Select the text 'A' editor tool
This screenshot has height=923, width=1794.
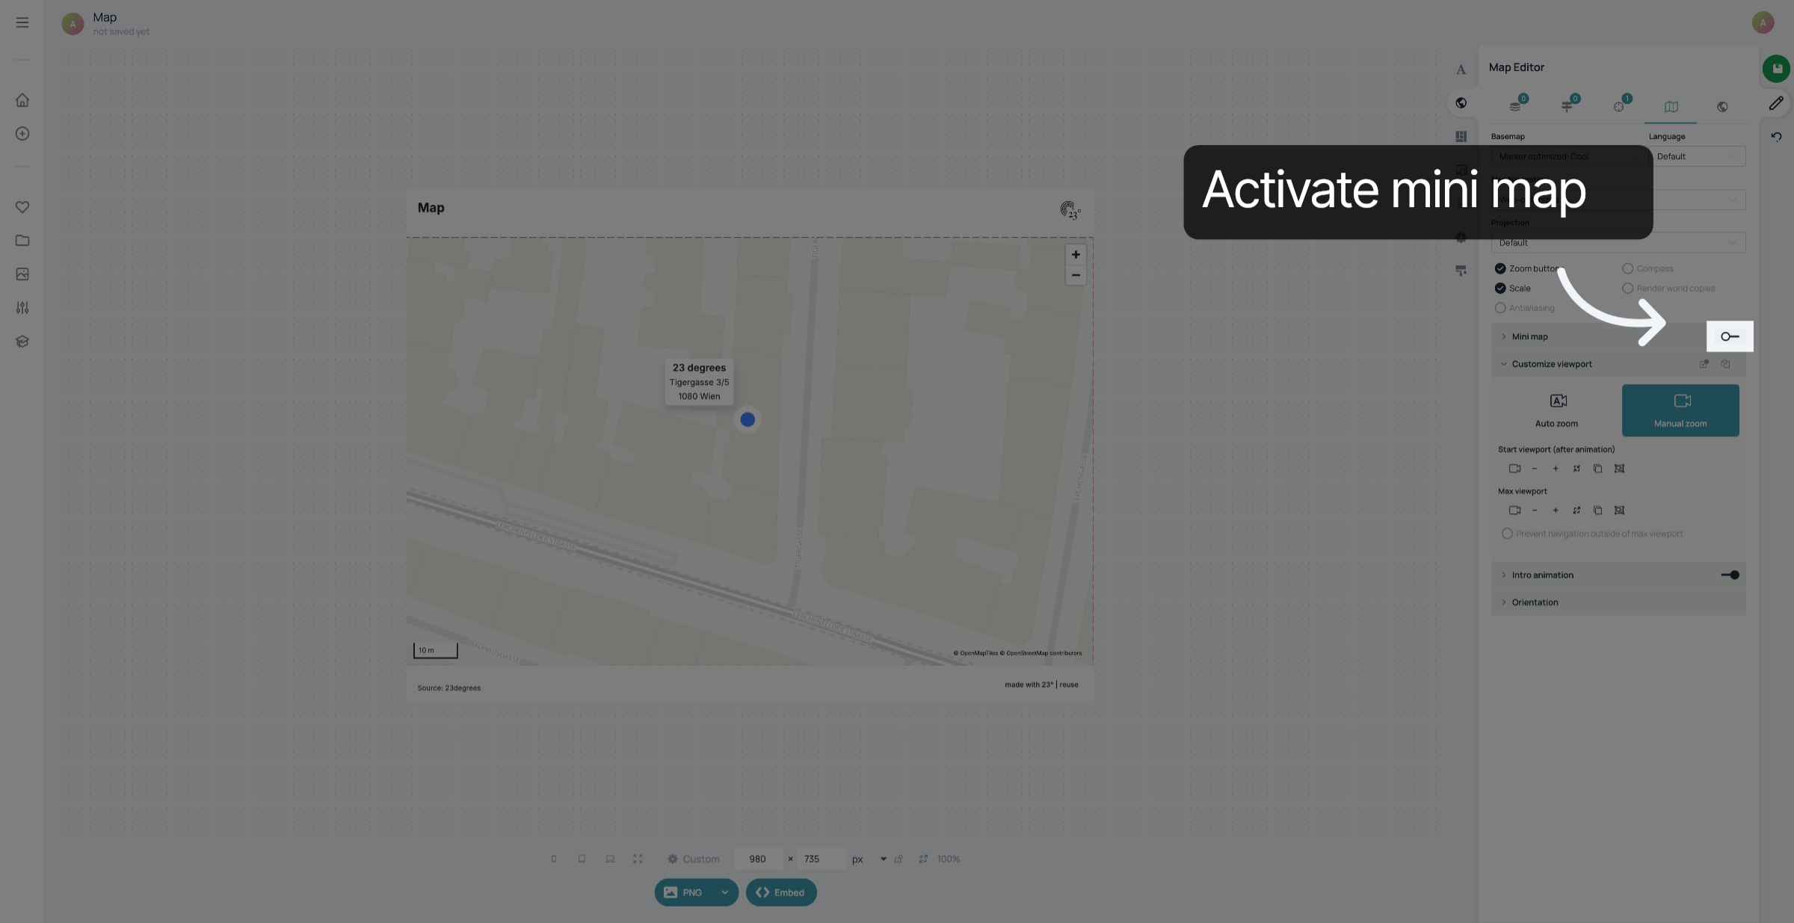[x=1461, y=70]
